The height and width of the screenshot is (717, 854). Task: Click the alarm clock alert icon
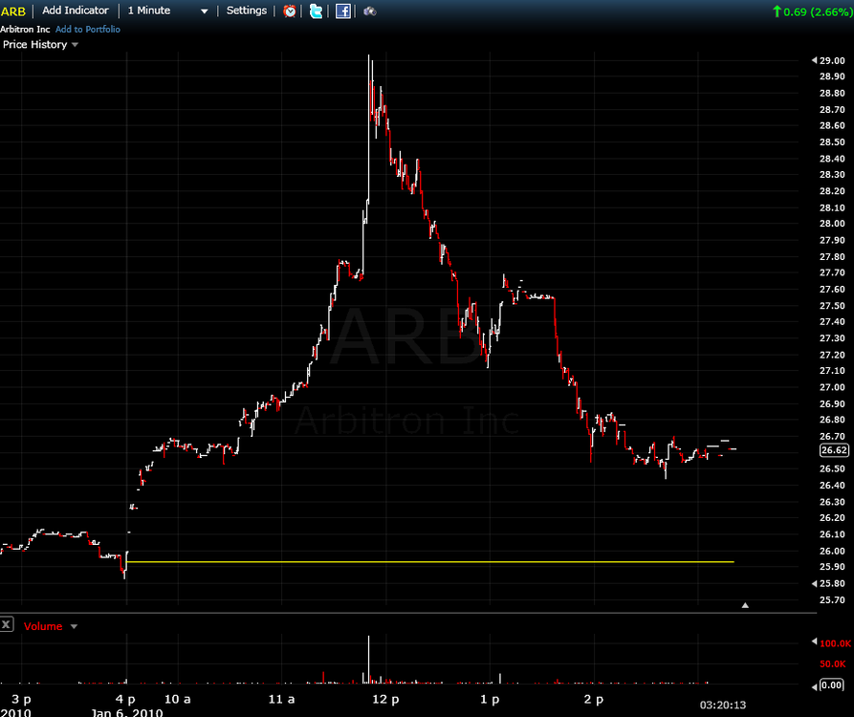[290, 11]
